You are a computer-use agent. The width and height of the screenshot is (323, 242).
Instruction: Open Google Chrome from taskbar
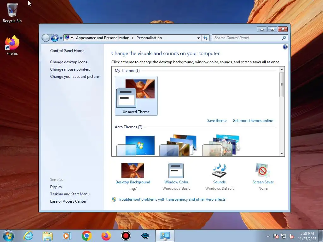pos(86,236)
